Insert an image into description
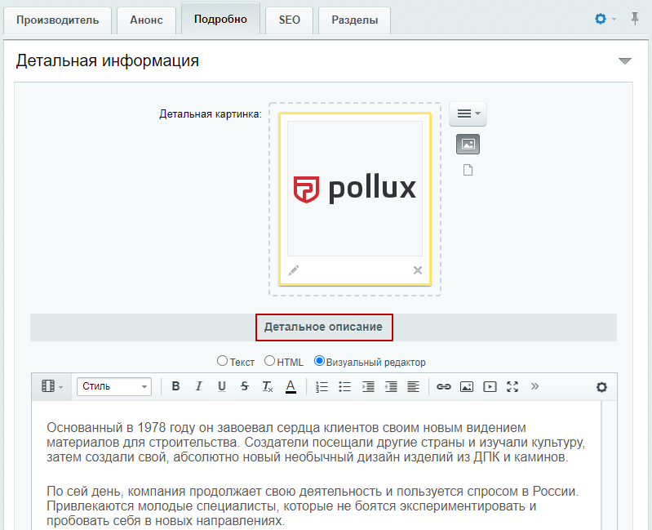 (x=467, y=386)
